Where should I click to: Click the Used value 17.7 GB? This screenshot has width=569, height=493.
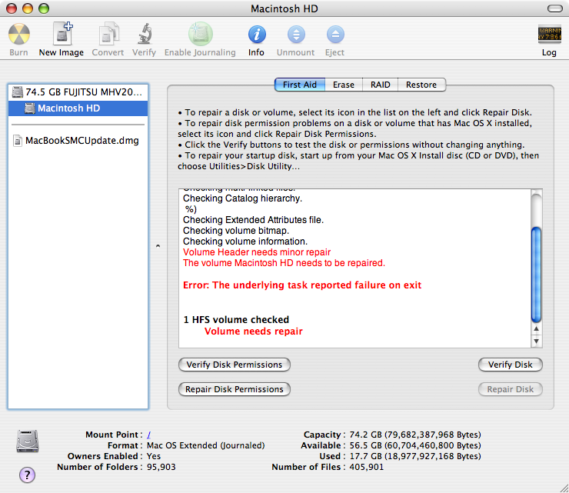point(414,456)
